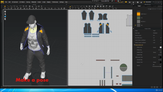163x92 pixels.
Task: Toggle the checkmark beside cap fabric
Action: pos(135,25)
